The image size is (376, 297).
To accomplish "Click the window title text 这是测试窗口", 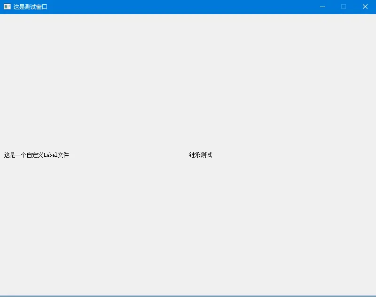I will (x=30, y=7).
